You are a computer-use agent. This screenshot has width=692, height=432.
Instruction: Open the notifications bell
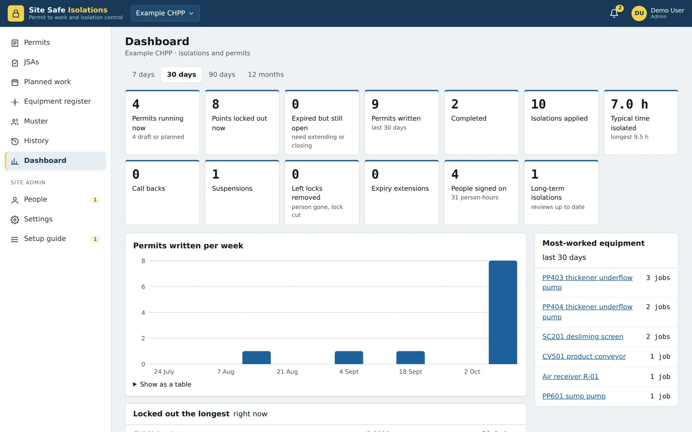(x=614, y=13)
